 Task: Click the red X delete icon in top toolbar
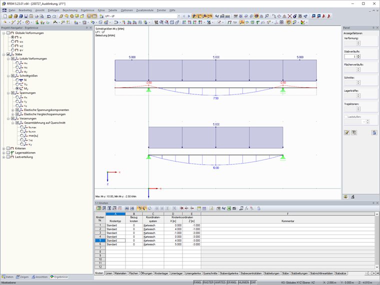tap(289, 16)
